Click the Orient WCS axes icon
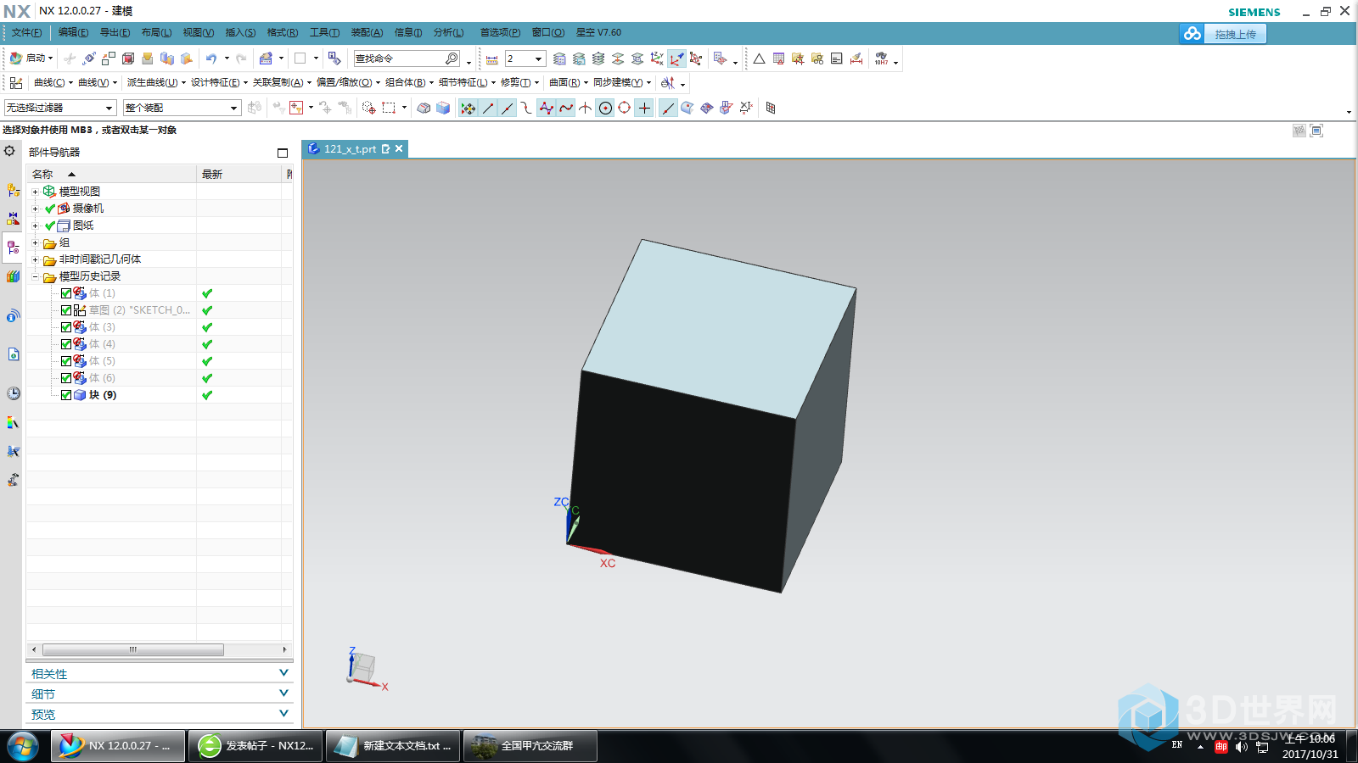 [657, 58]
